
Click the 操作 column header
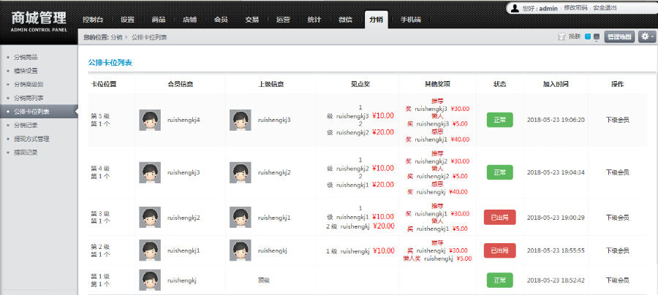pos(617,84)
